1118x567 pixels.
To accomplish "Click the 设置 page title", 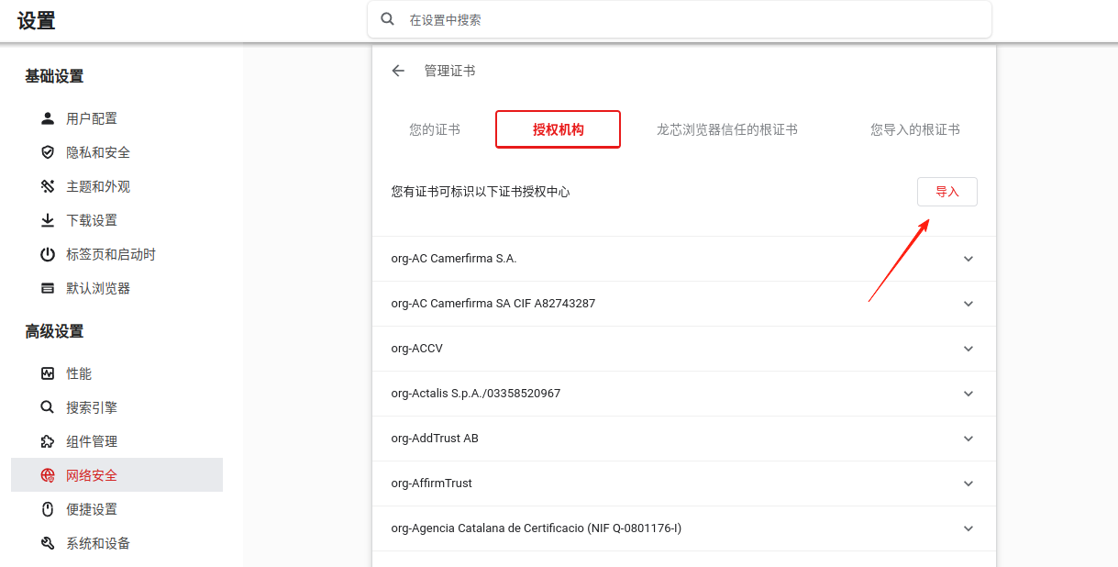I will point(37,21).
